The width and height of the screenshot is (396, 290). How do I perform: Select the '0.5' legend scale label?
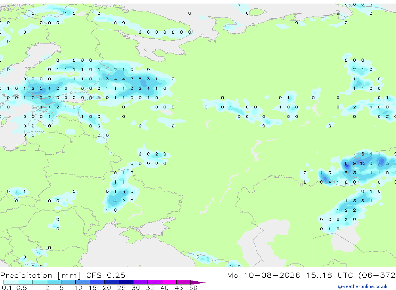[x=21, y=288]
